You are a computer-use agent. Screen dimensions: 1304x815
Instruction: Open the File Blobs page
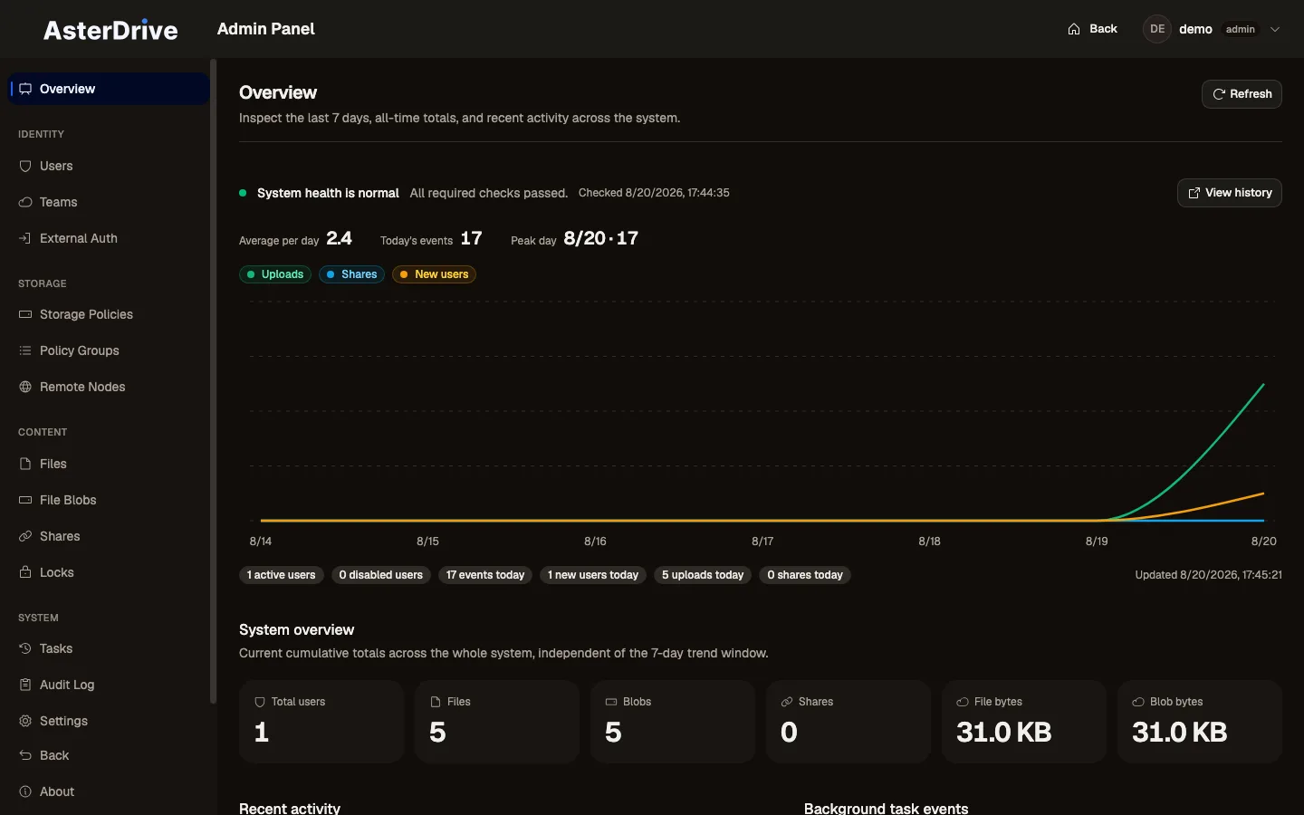[x=109, y=500]
